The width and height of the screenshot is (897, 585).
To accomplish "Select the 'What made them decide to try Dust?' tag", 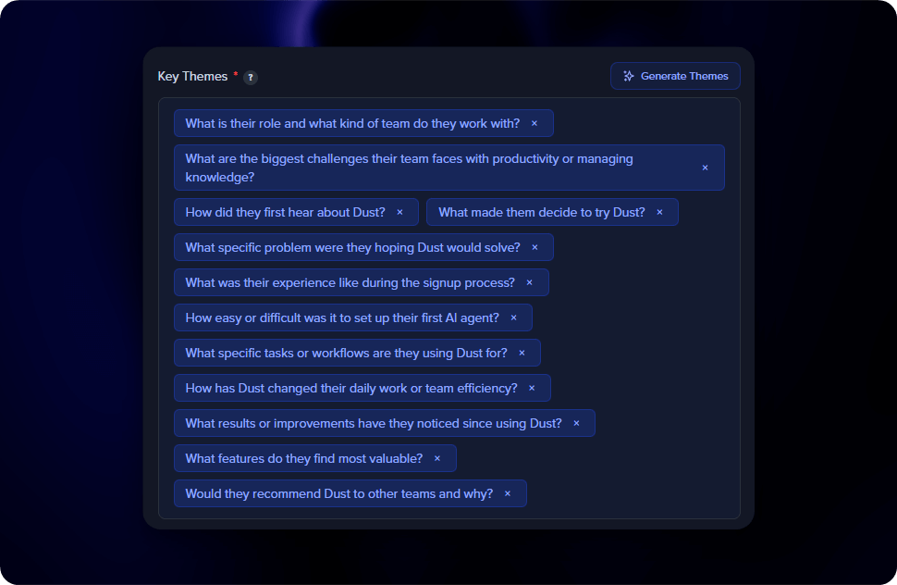I will pos(541,212).
